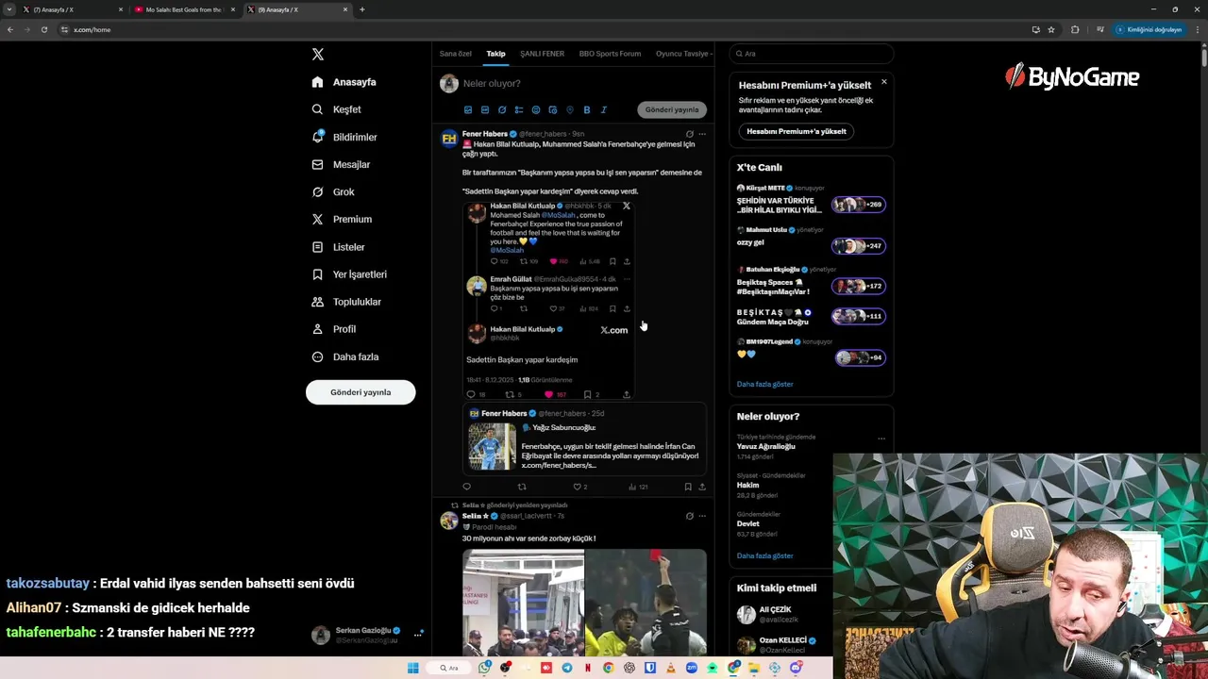Image resolution: width=1208 pixels, height=679 pixels.
Task: Click location tag icon in composer
Action: (x=570, y=110)
